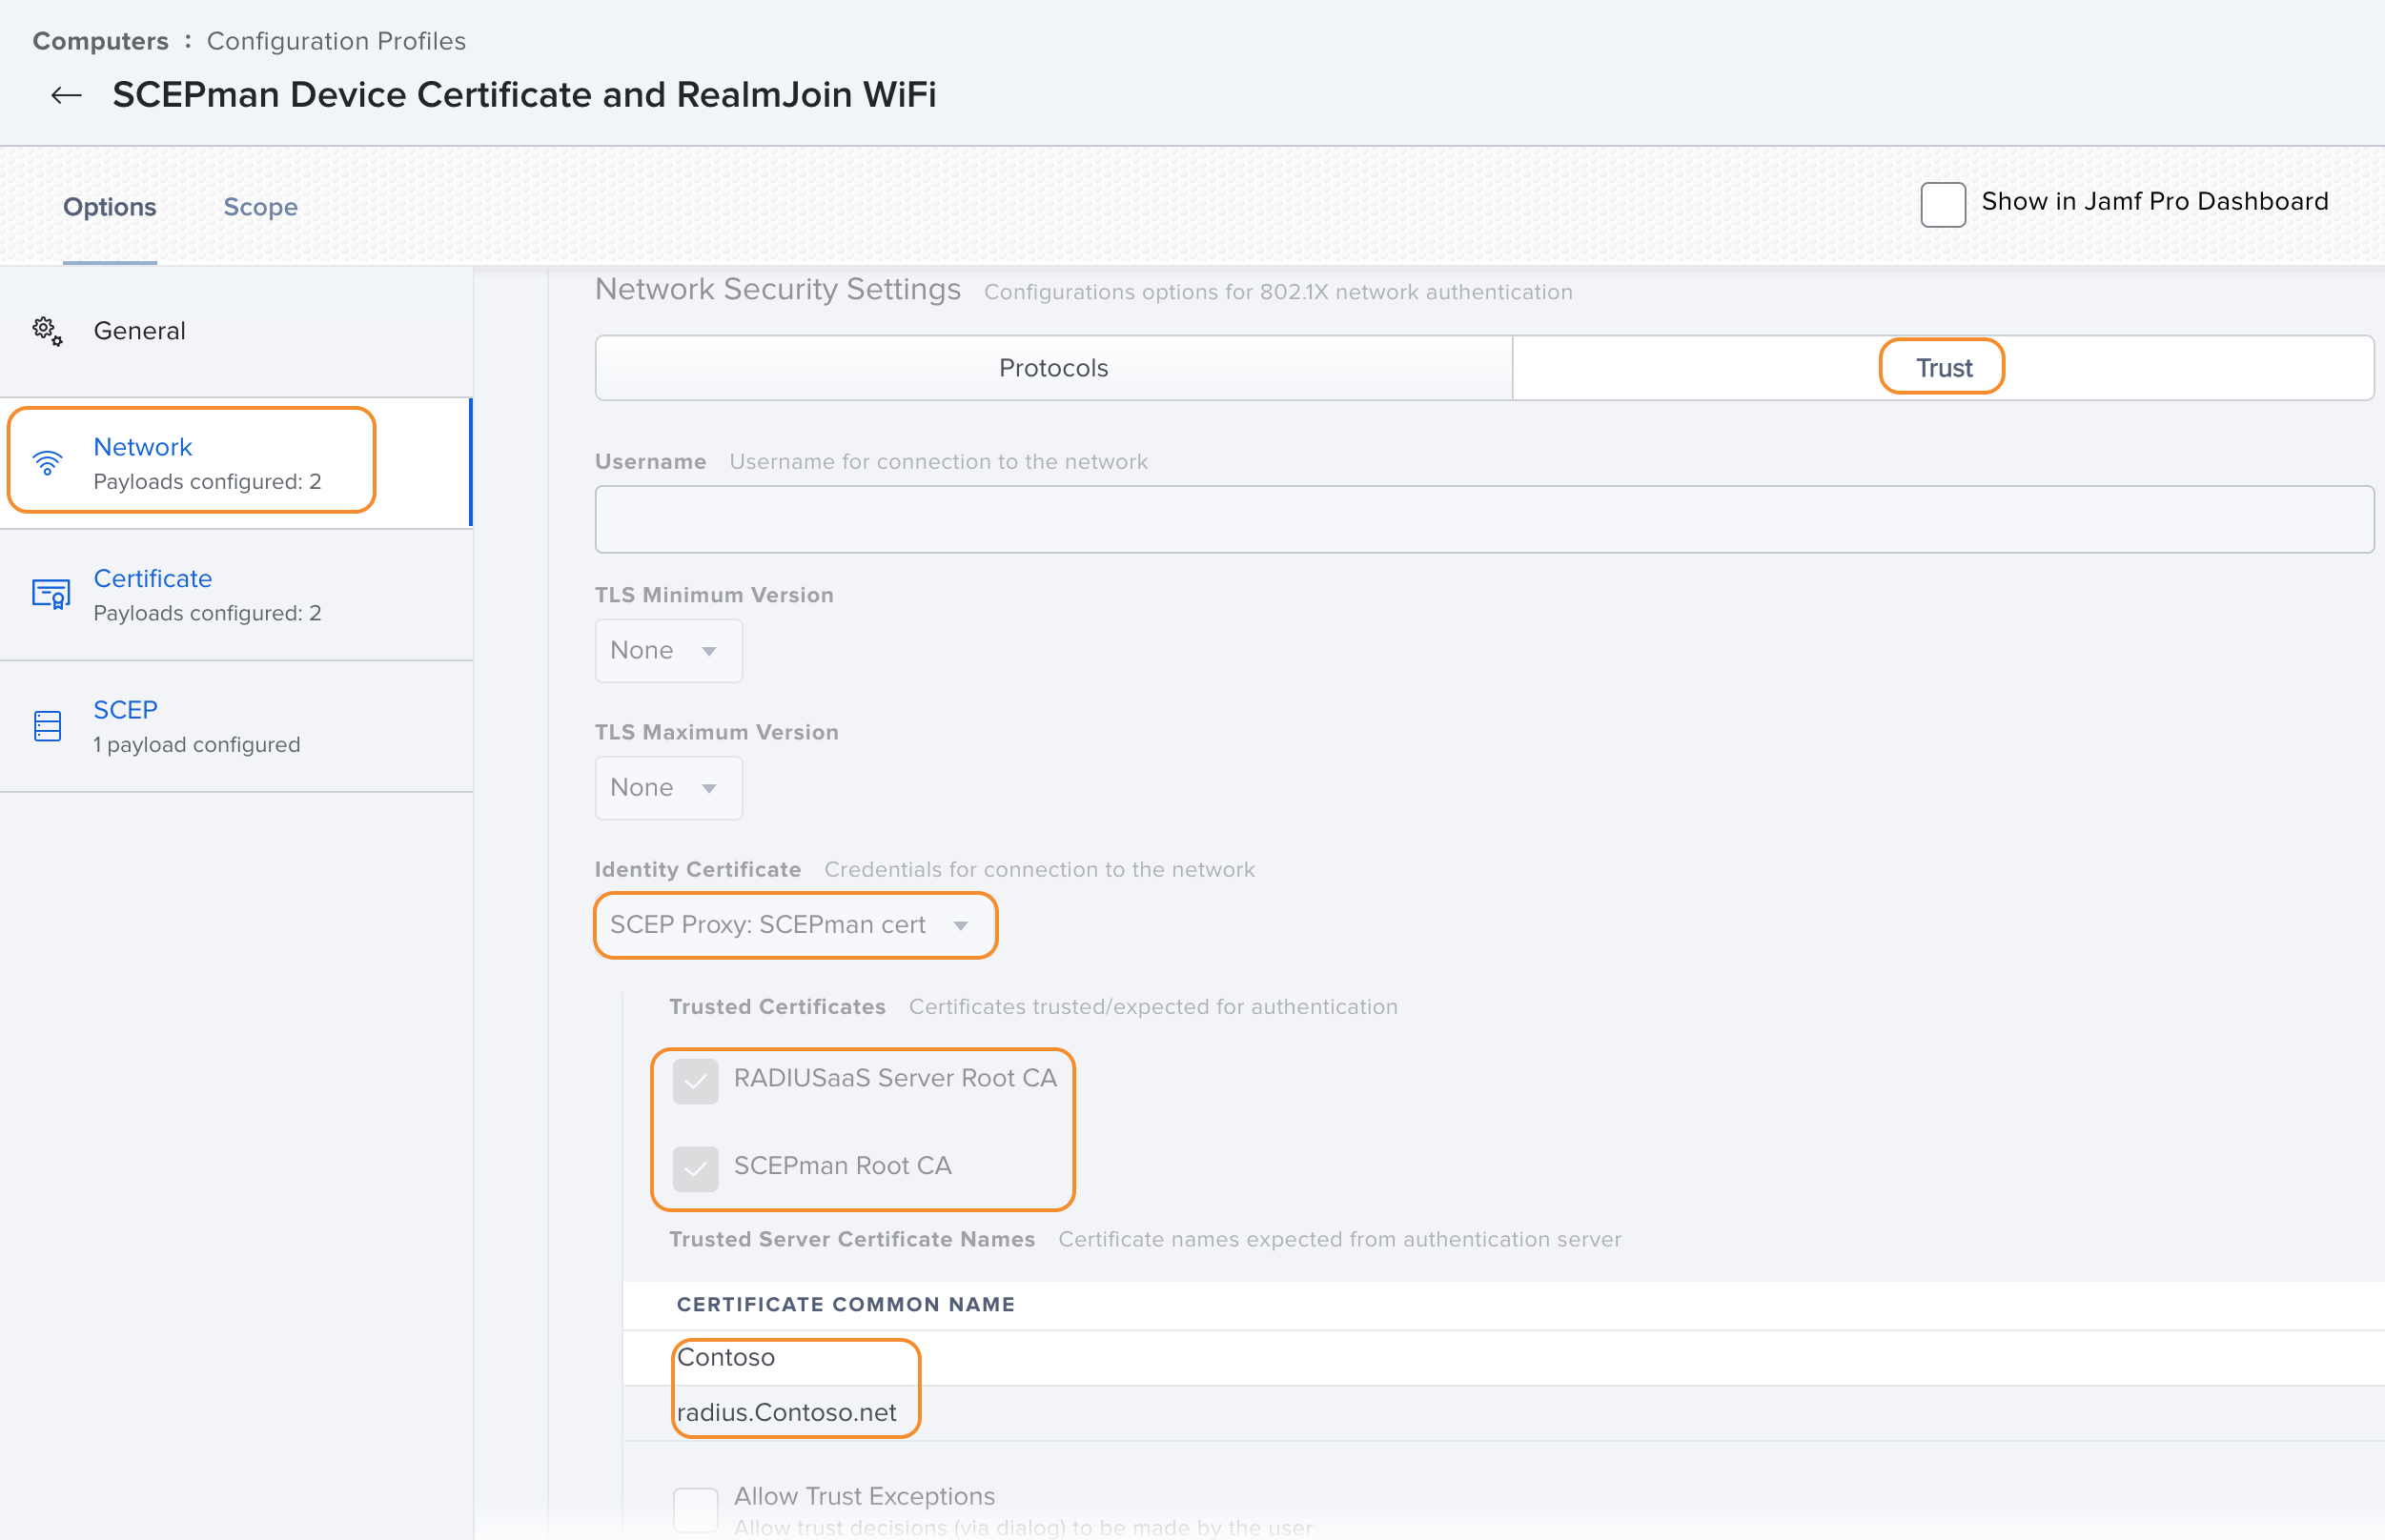
Task: Enable Allow Trust Exceptions checkbox
Action: click(695, 1508)
